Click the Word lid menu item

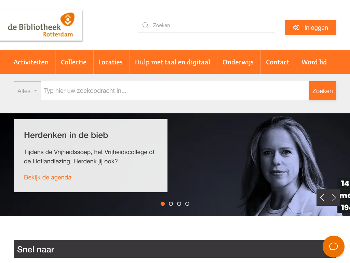click(x=314, y=62)
